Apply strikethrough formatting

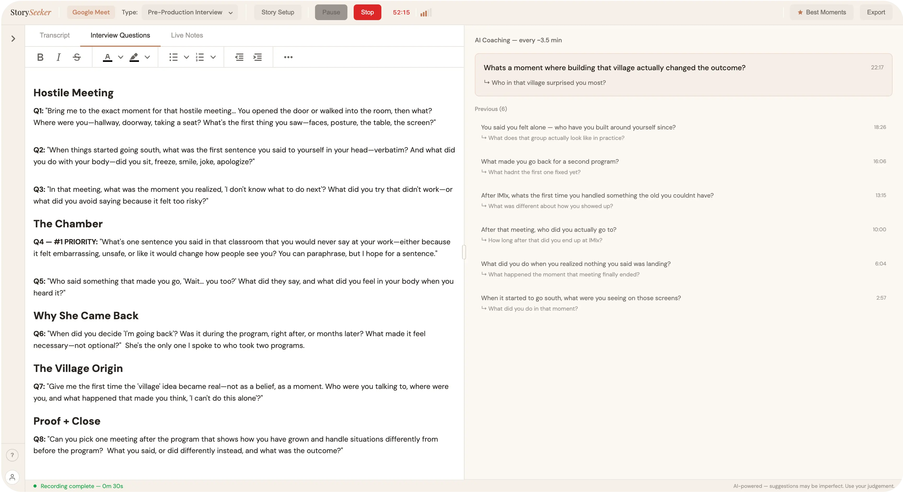(x=77, y=57)
